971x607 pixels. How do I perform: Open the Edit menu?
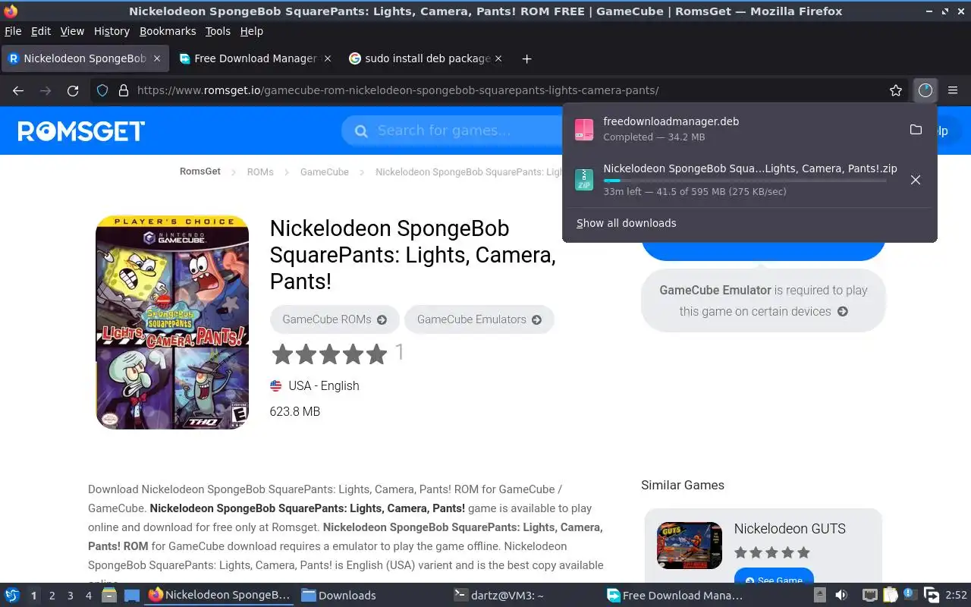coord(41,31)
